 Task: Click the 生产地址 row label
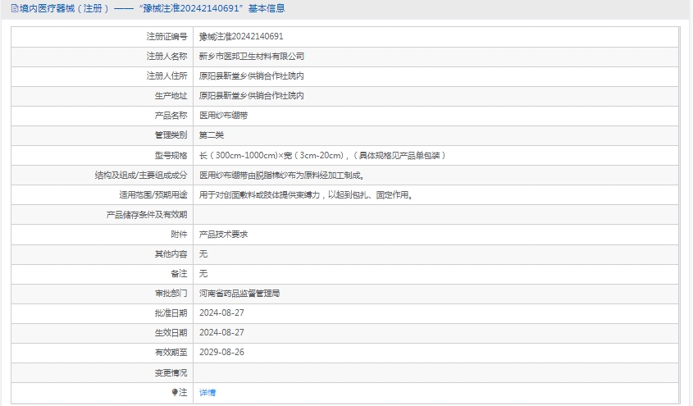click(x=171, y=96)
